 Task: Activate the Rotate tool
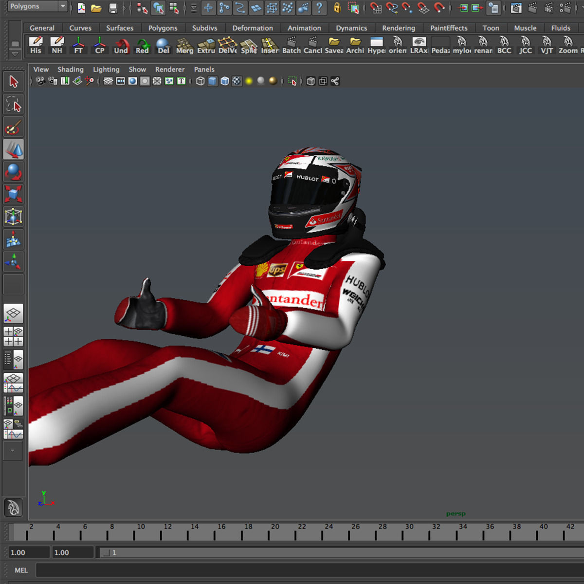click(x=13, y=172)
